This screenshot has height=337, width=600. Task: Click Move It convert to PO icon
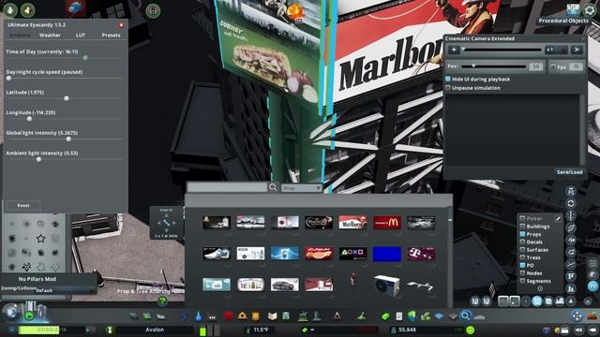[x=571, y=192]
